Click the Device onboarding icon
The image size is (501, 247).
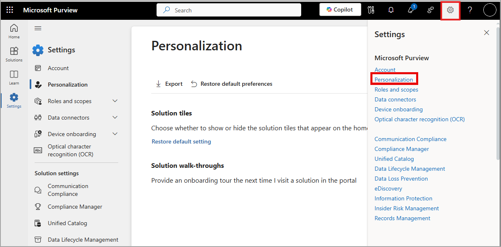pyautogui.click(x=38, y=134)
